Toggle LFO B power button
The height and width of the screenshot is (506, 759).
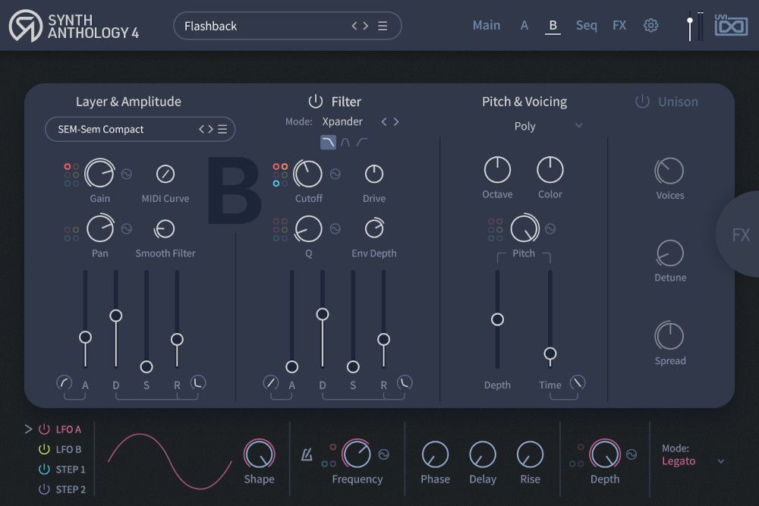tap(44, 449)
